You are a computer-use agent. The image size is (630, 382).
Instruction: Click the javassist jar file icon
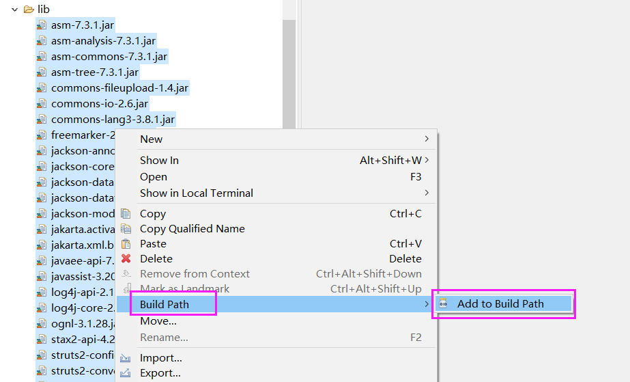(x=42, y=277)
